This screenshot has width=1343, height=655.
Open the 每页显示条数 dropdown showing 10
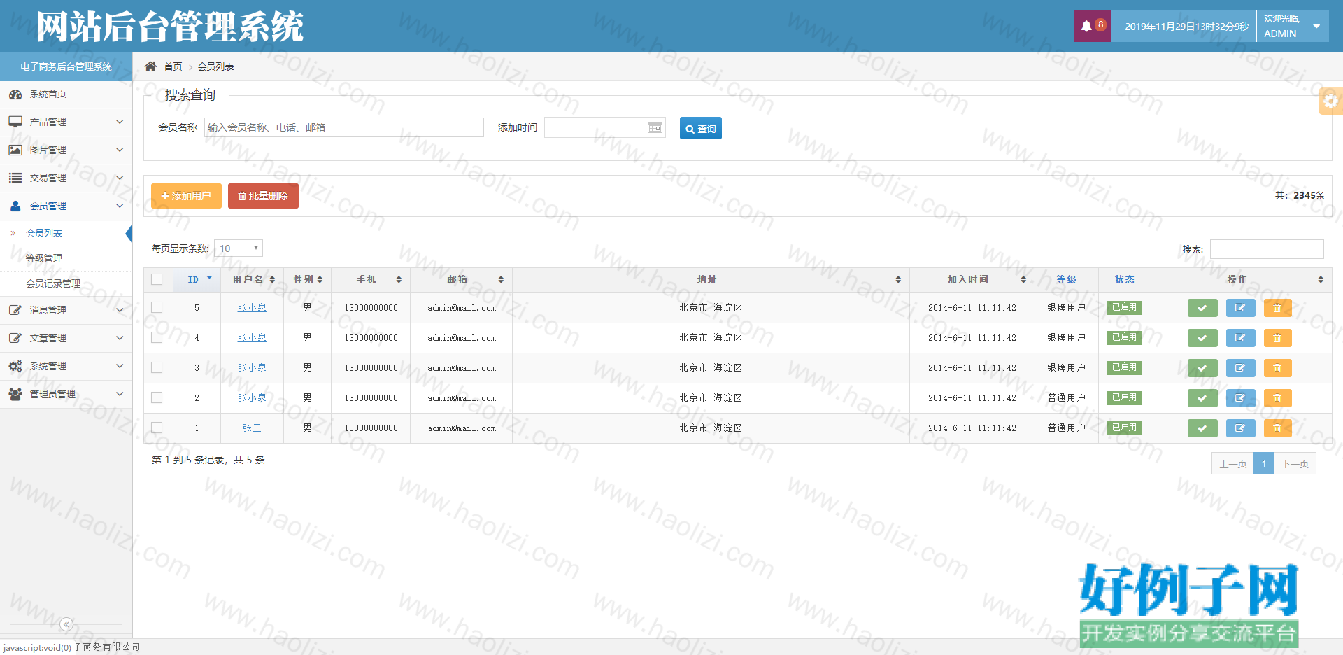(239, 248)
